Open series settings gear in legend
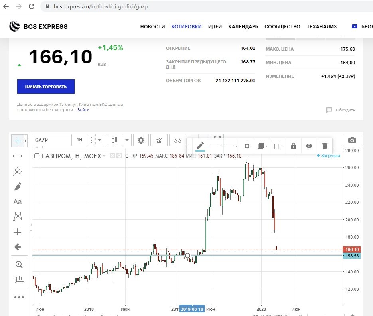This screenshot has width=373, height=316. pos(119,156)
